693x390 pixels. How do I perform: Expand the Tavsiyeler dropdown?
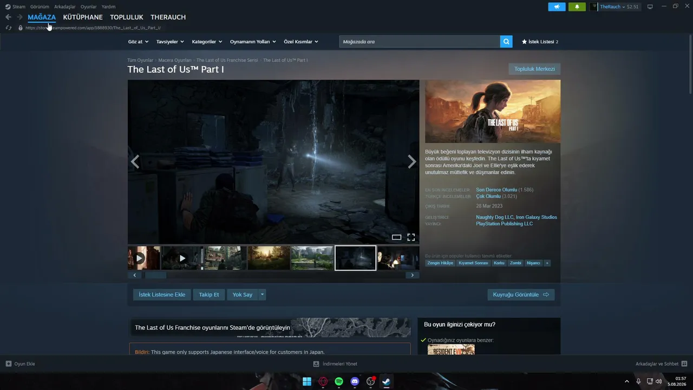[170, 42]
